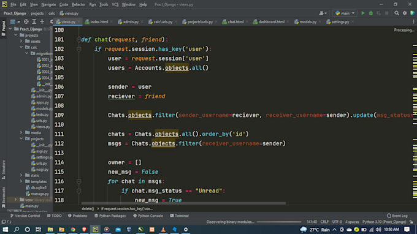Viewport: 417px width, 234px height.
Task: Collapse all icon in Project panel toolbar
Action: (x=42, y=22)
